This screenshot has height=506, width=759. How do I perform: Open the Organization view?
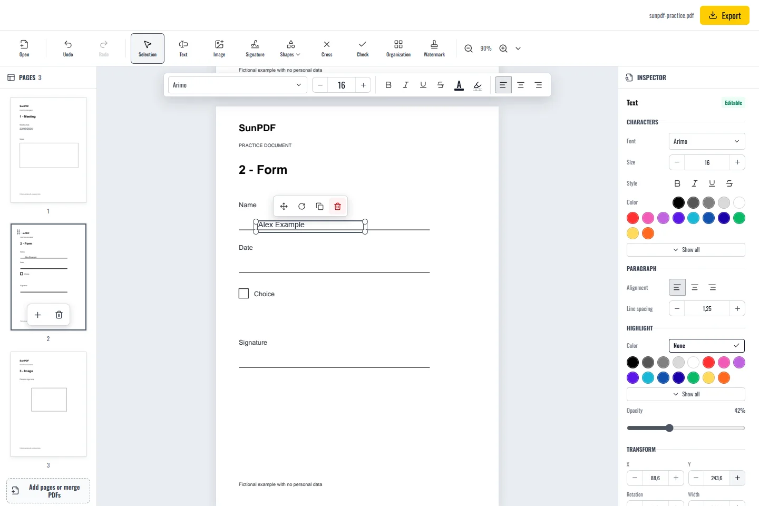[398, 48]
